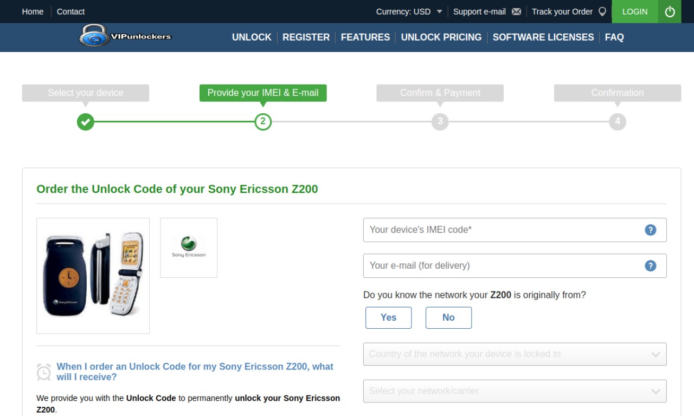This screenshot has width=694, height=416.
Task: Open the IMEI code help icon
Action: 650,230
